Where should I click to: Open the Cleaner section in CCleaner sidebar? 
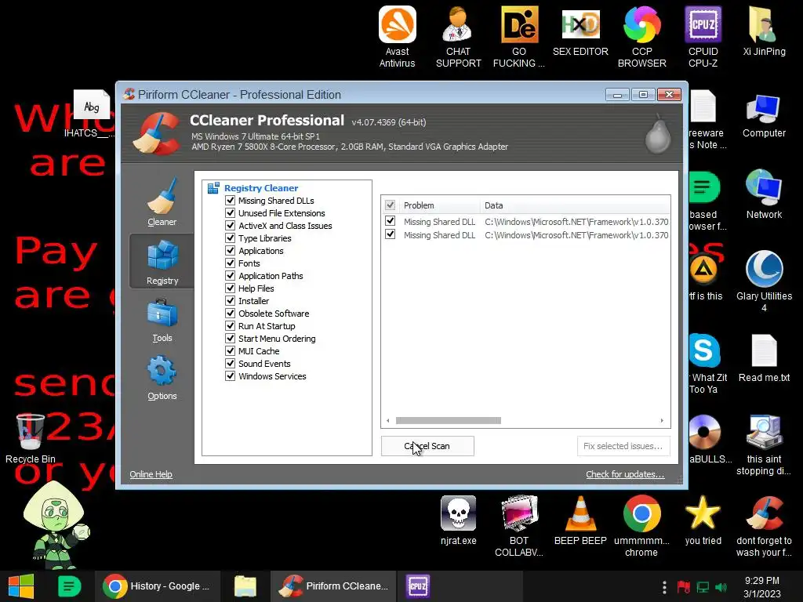pos(162,203)
